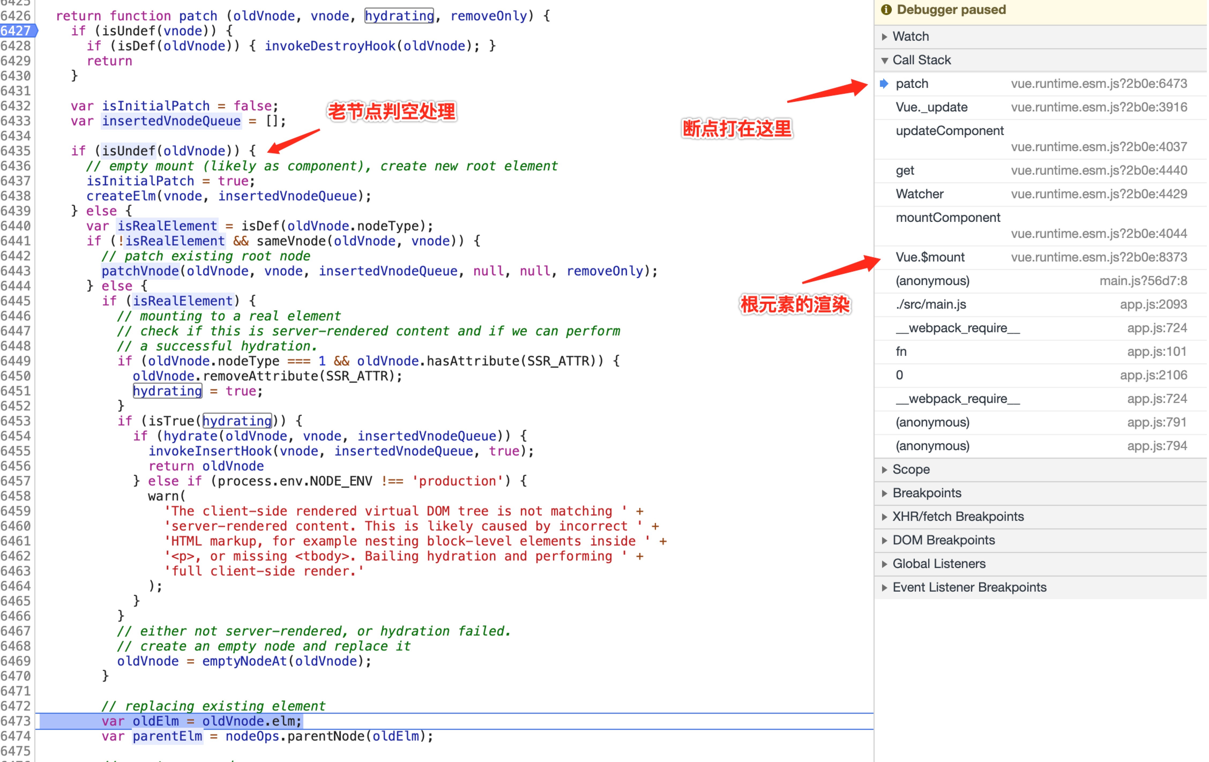Click the current frame arrow icon beside patch
1209x762 pixels.
point(884,83)
